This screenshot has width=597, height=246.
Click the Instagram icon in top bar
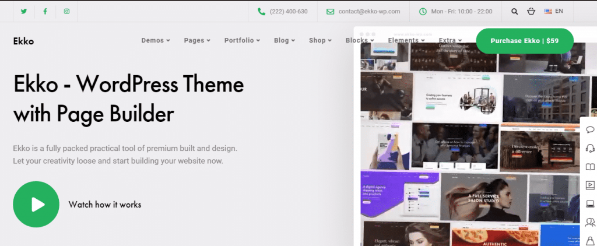[x=66, y=11]
